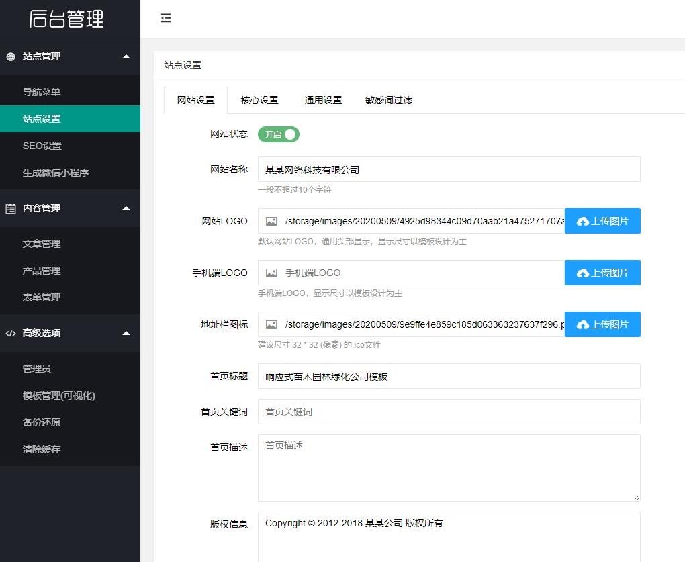This screenshot has width=685, height=562.
Task: Click hint text 一般不超过10个字符
Action: point(294,190)
